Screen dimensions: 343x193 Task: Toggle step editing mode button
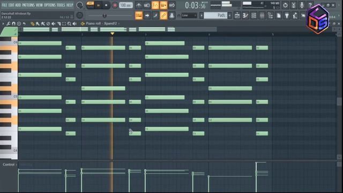coord(155,16)
